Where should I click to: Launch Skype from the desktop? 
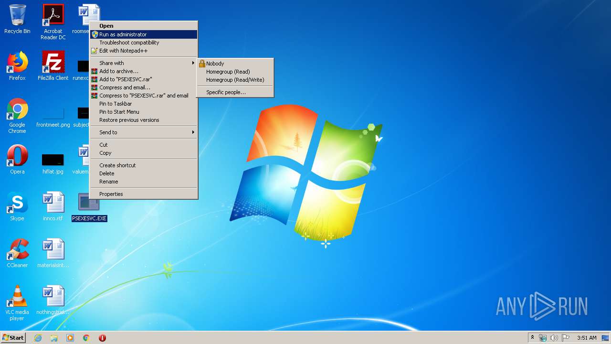tap(17, 206)
